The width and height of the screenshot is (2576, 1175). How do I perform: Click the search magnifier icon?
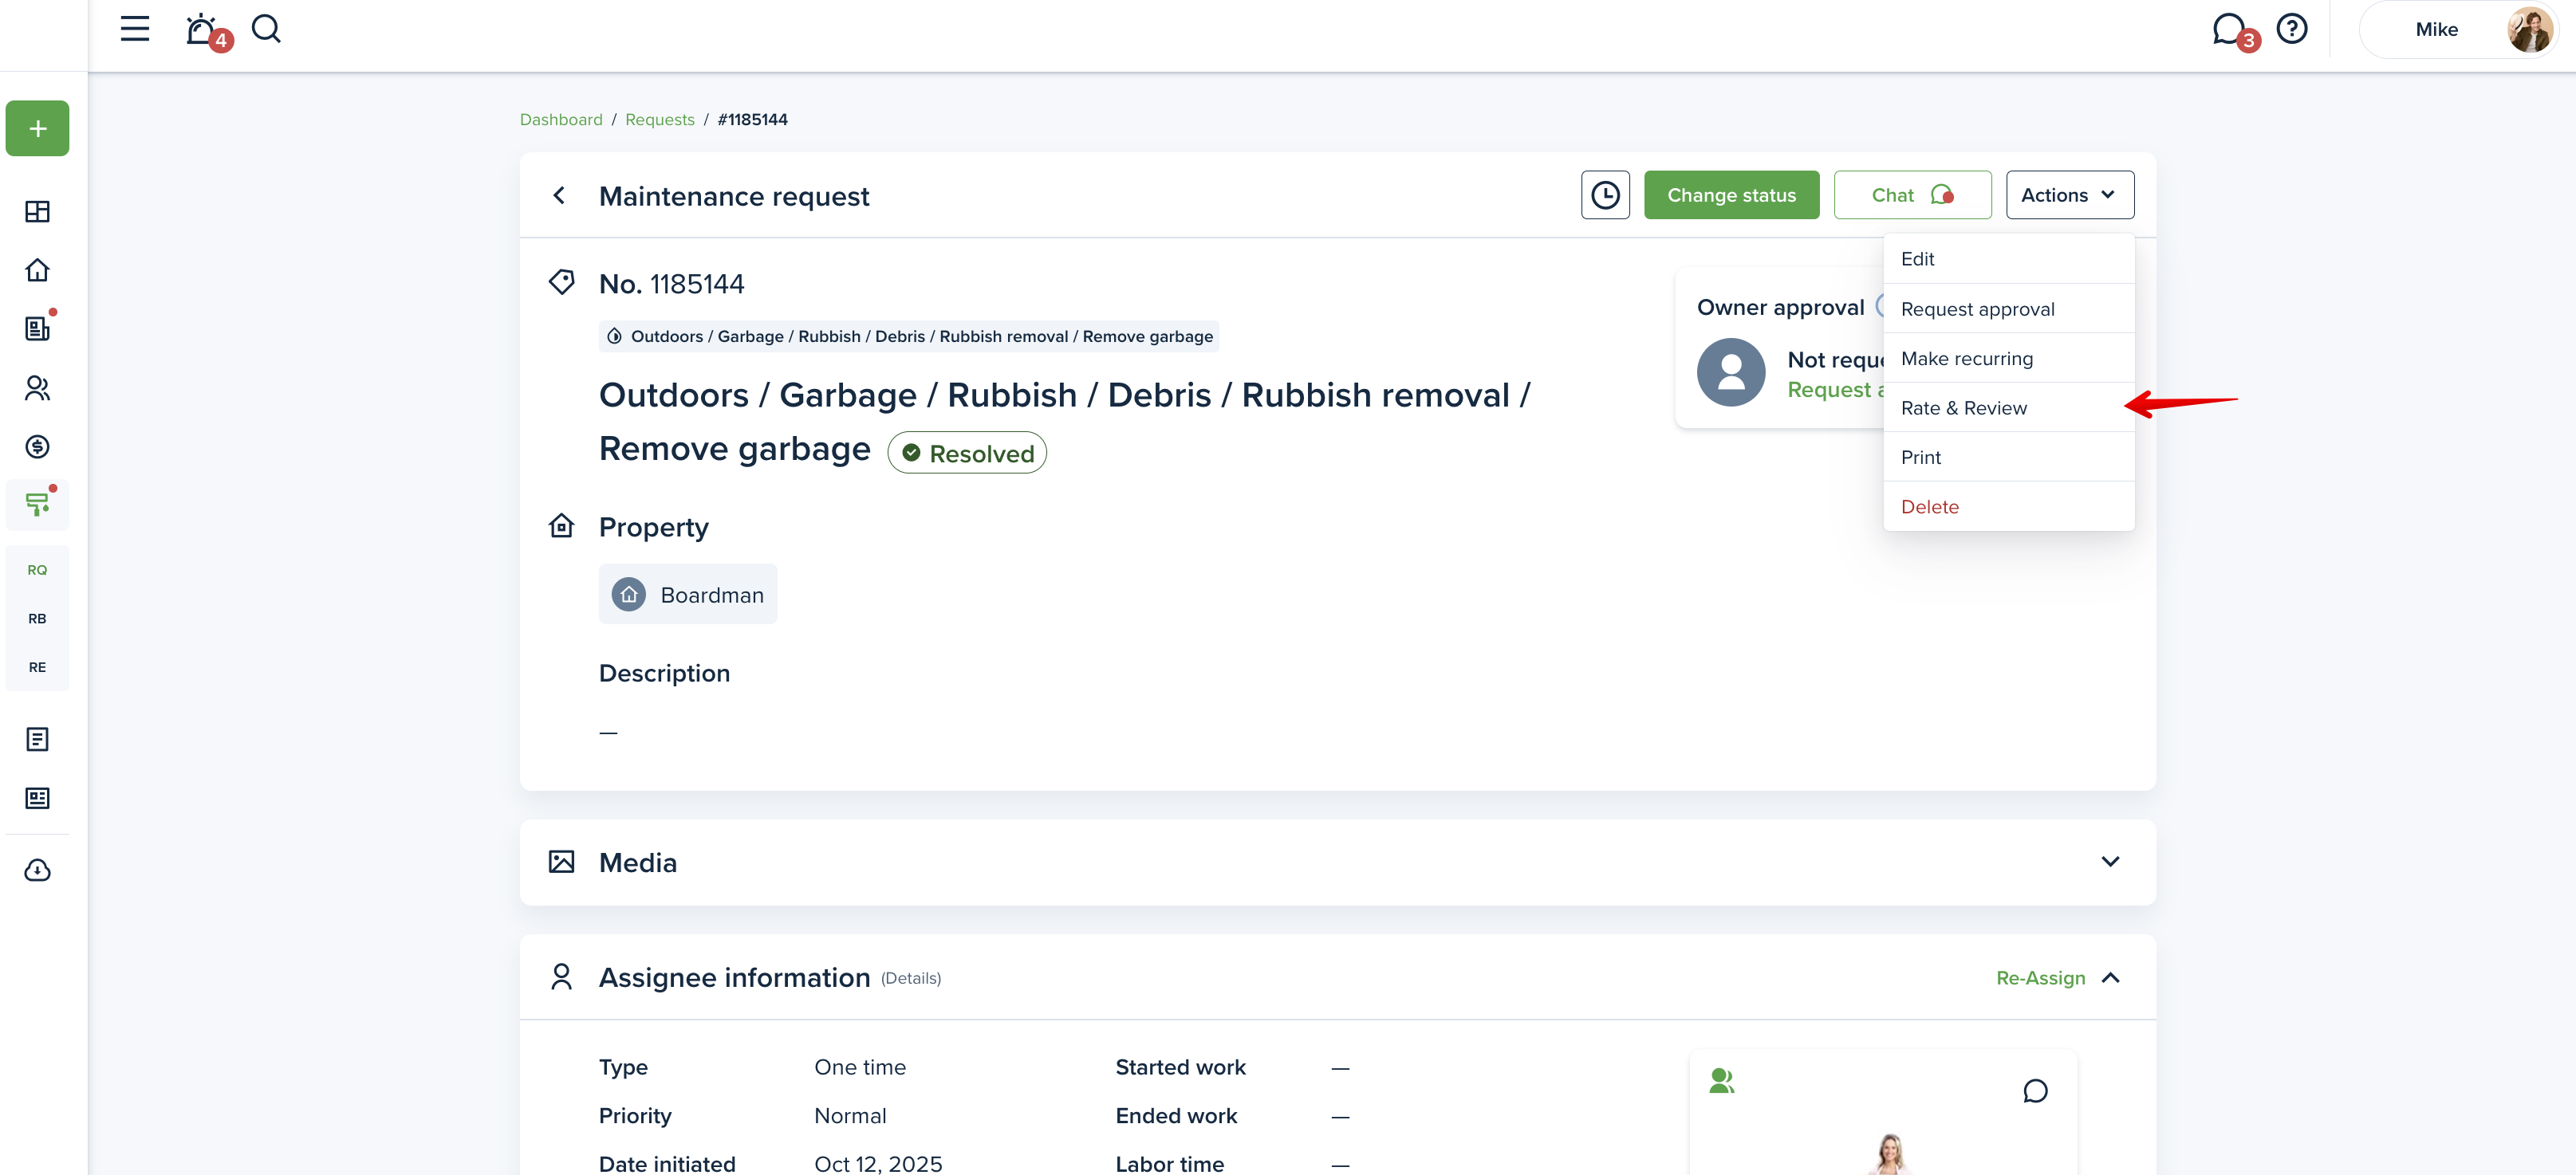265,28
